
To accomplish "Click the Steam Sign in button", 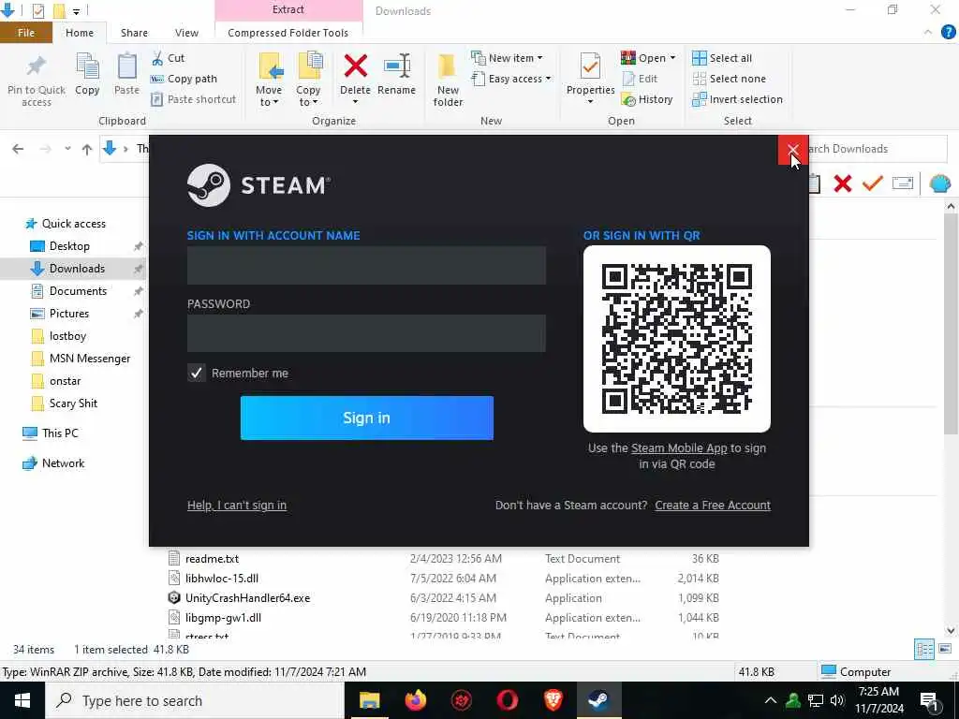I will [366, 418].
